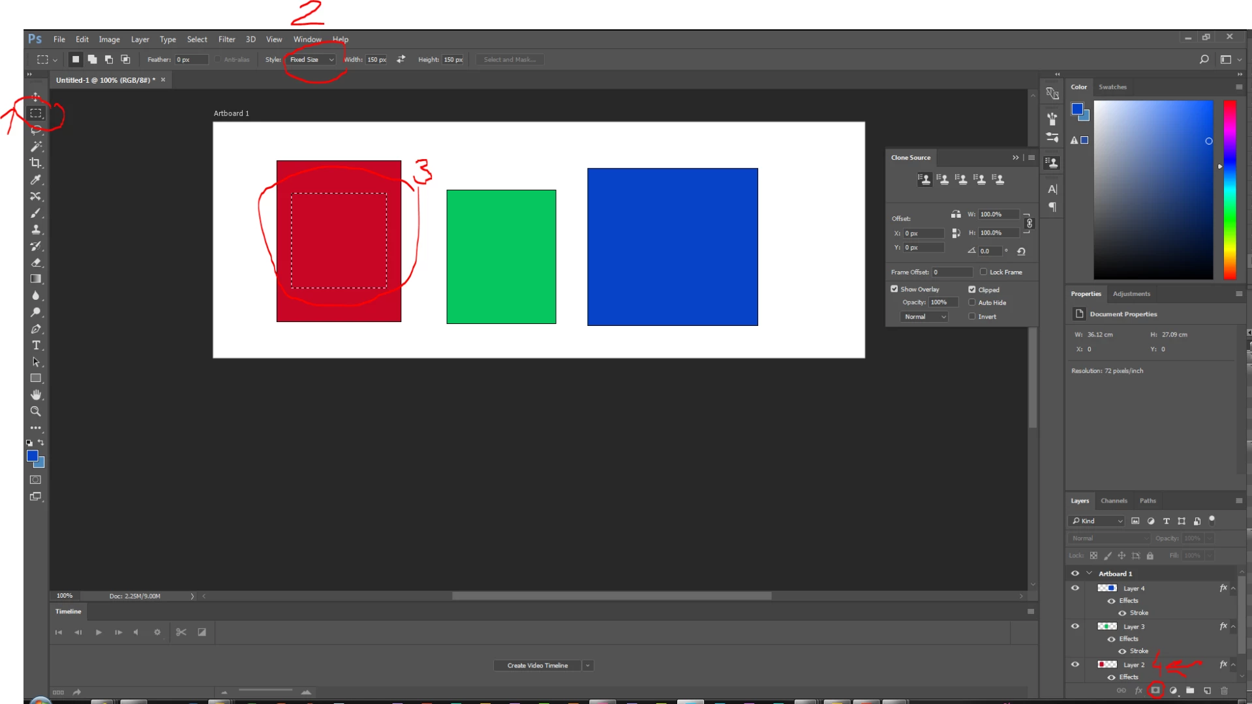Select the Pen tool
Screen dimensions: 1252x704
36,329
